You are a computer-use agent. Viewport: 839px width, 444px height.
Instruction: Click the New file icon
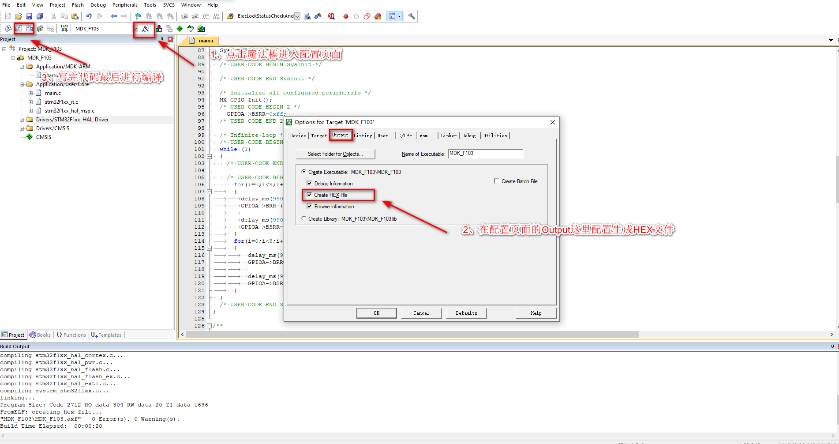8,16
